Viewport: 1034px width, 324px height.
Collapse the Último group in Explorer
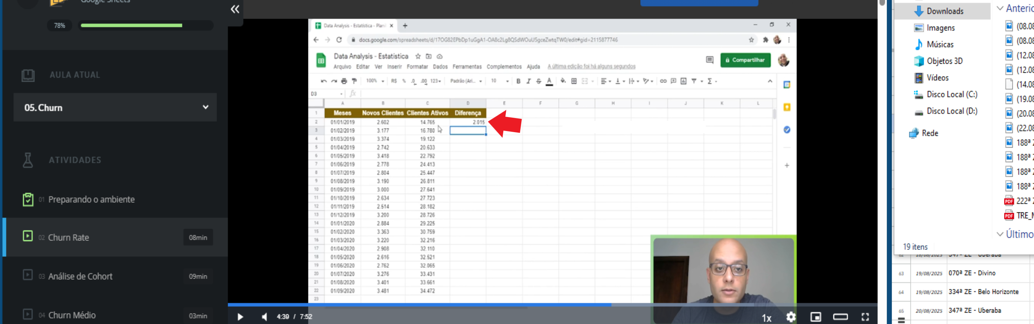tap(1000, 234)
